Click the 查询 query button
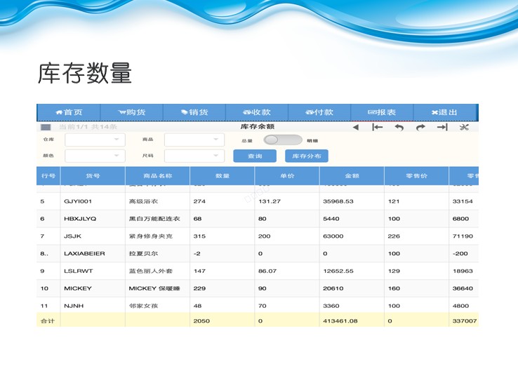Screen dimensions: 518x385 [x=255, y=156]
